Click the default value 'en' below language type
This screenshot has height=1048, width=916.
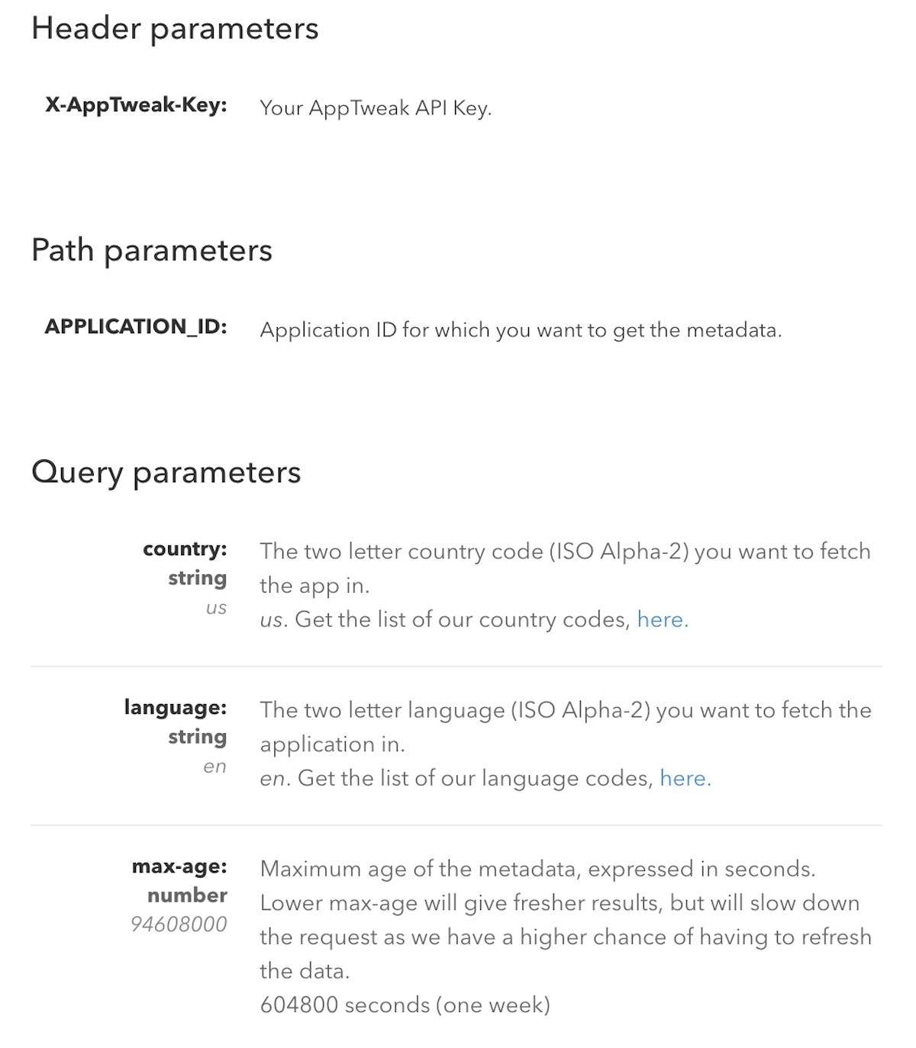pyautogui.click(x=214, y=767)
